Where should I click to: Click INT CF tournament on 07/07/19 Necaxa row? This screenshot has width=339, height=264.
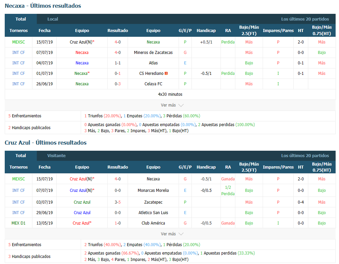point(19,53)
